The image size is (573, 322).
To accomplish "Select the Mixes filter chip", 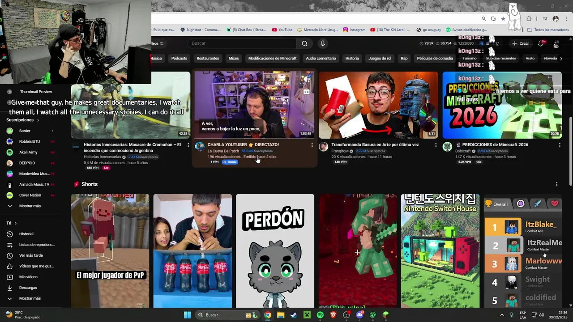I will pyautogui.click(x=234, y=58).
